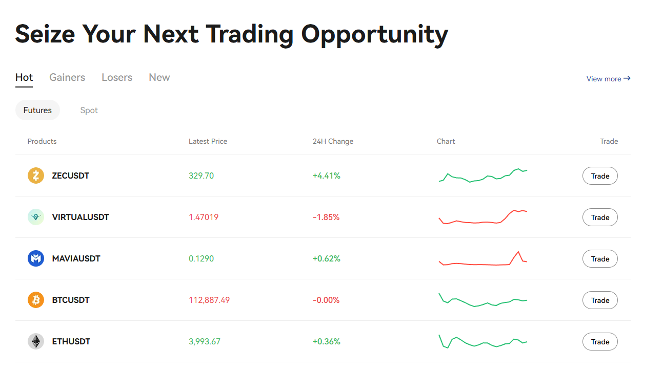Click the Trade button for BTCUSDT
663x372 pixels.
click(600, 300)
